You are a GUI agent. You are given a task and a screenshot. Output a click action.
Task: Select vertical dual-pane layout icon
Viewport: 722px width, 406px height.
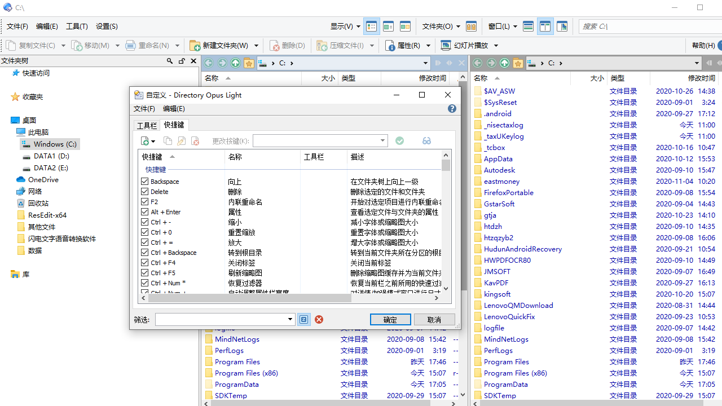(545, 27)
